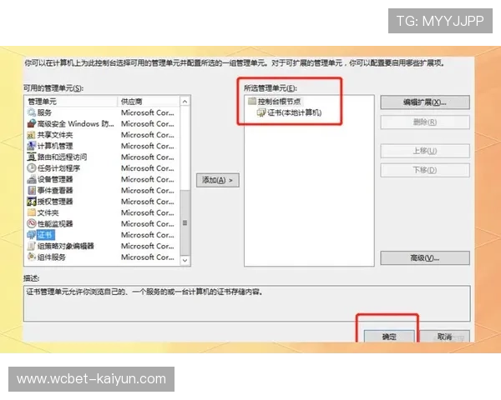Click the vendor cell of 组件服务 row
Image resolution: width=501 pixels, height=400 pixels.
tap(148, 257)
